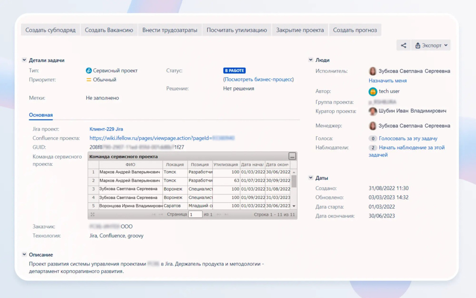Screen dimensions: 476x298
Task: Click the first page icon in pager
Action: tap(153, 214)
